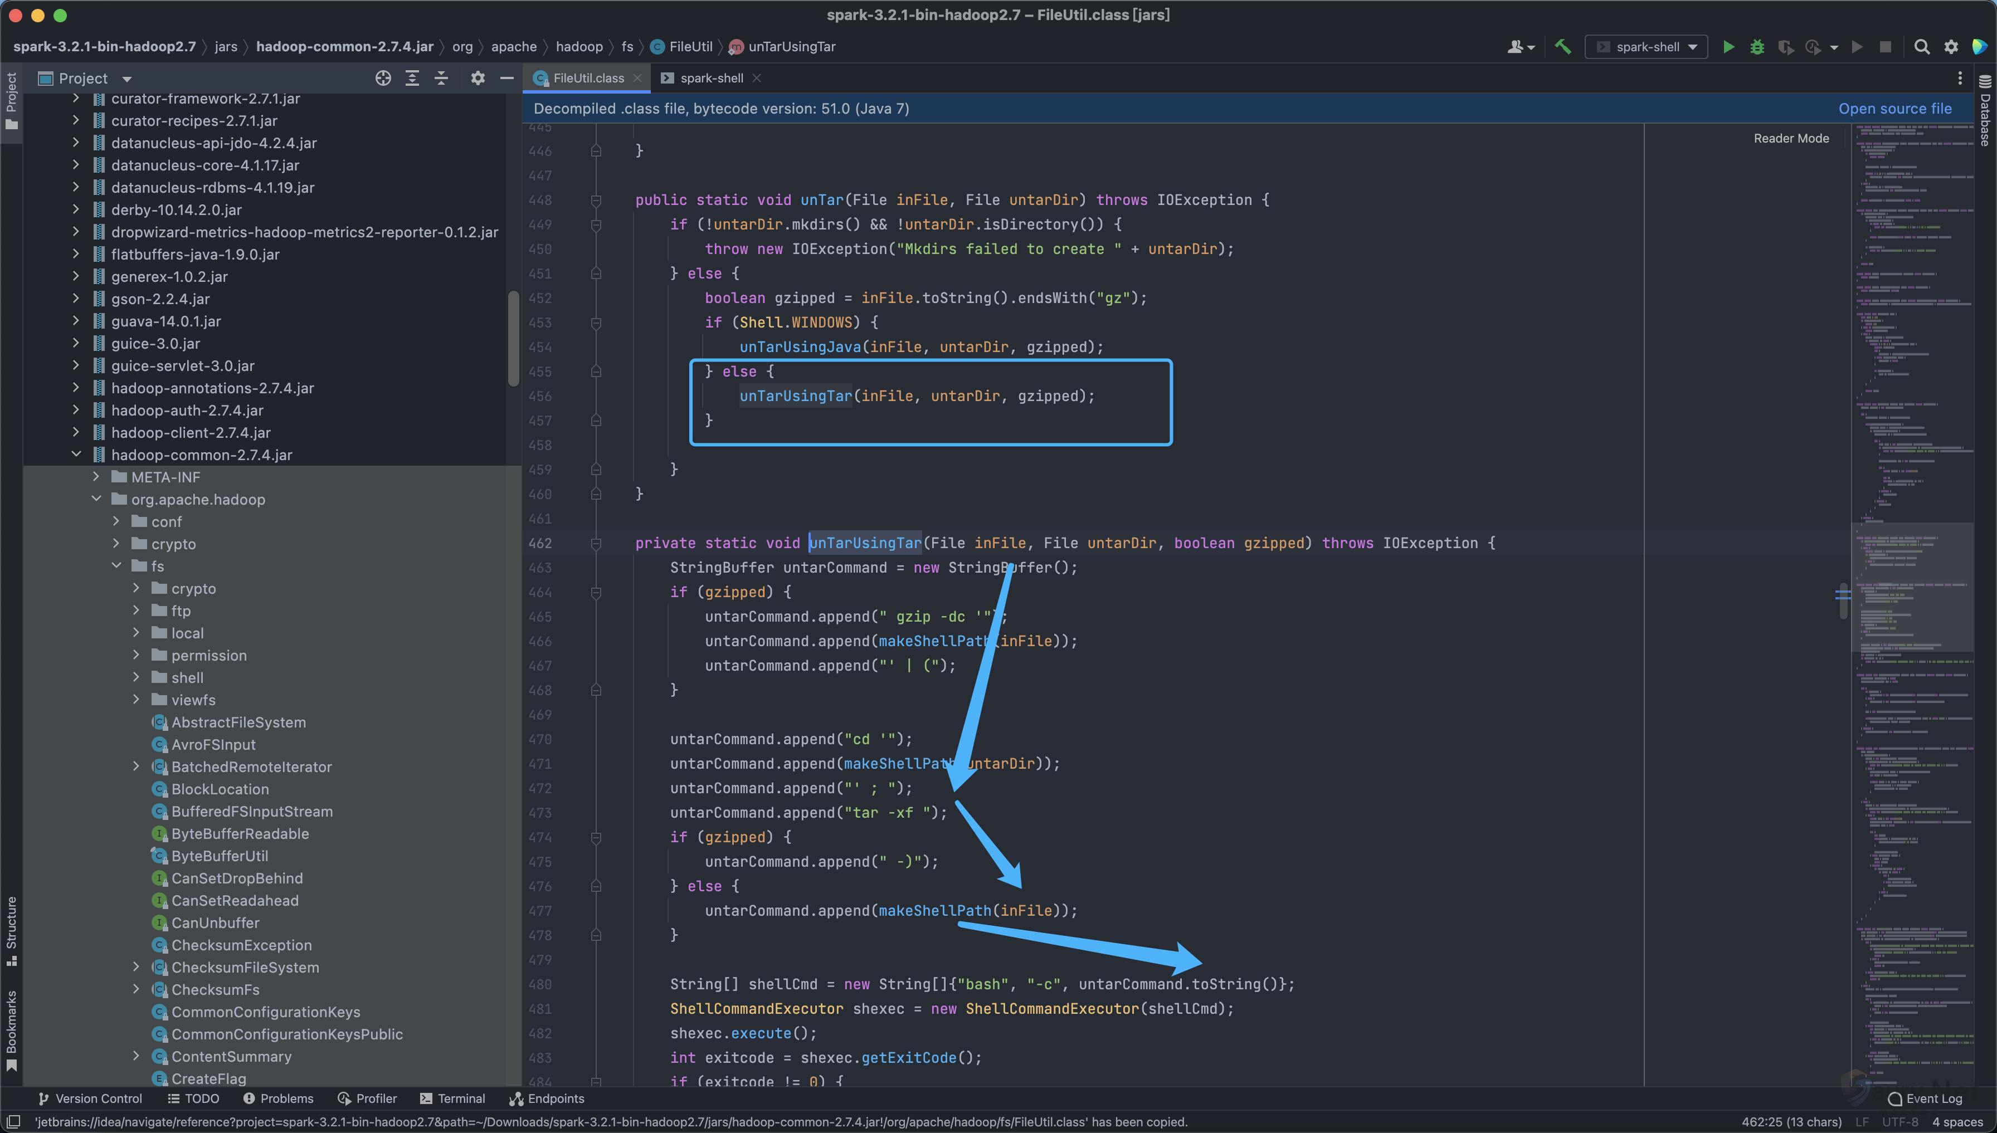Expand the META-INF folder

[x=96, y=477]
